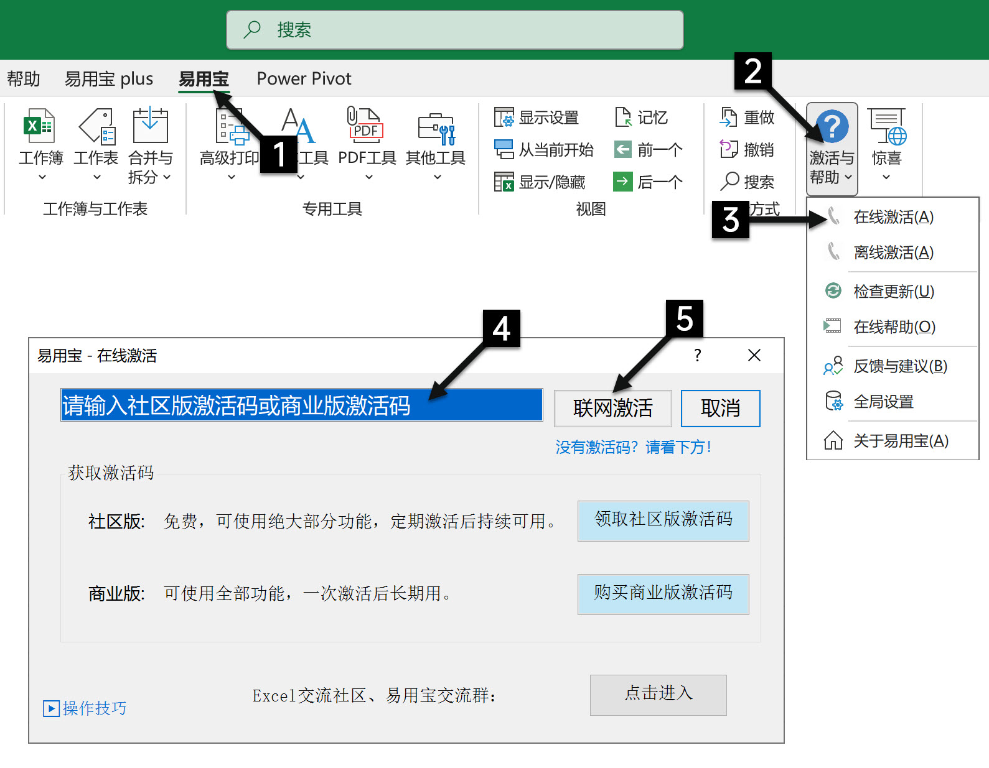Expand the PDF工具 dropdown chevron
This screenshot has width=989, height=768.
[369, 177]
